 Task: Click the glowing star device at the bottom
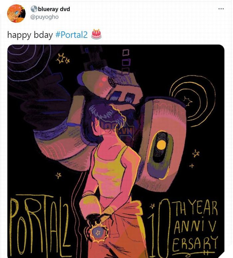pos(98,232)
